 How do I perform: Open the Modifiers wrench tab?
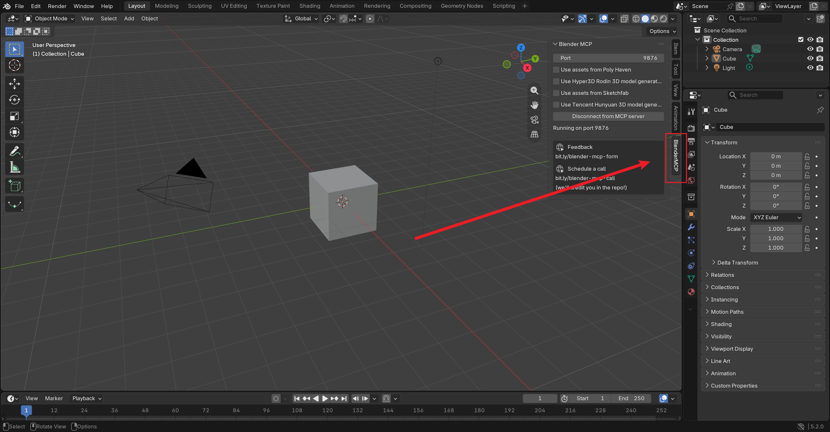pyautogui.click(x=691, y=227)
